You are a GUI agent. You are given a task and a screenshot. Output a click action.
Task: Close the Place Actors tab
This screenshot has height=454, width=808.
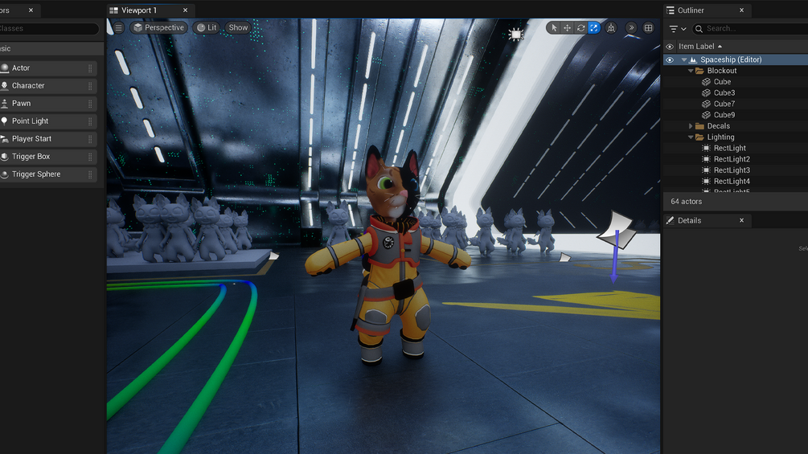pos(31,10)
